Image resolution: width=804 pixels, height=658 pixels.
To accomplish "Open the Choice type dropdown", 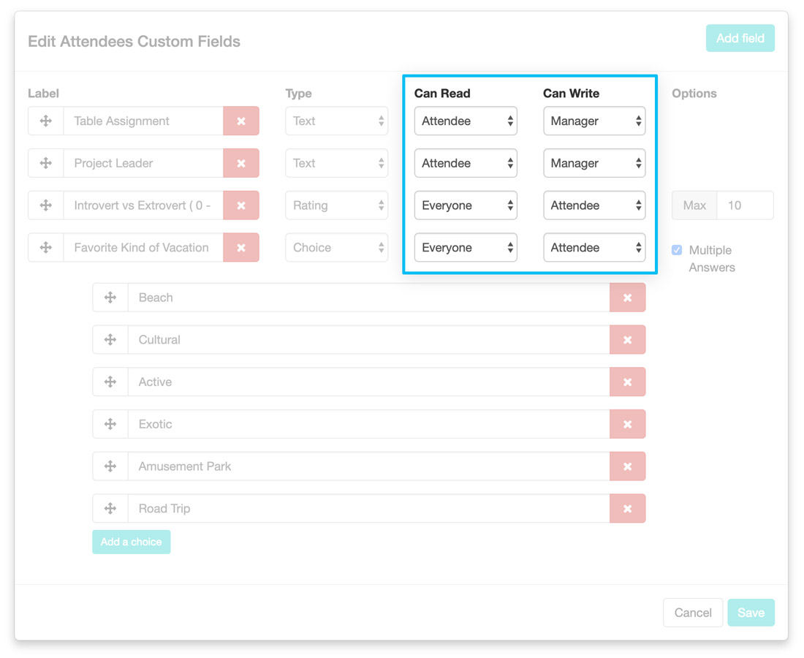I will click(x=336, y=247).
